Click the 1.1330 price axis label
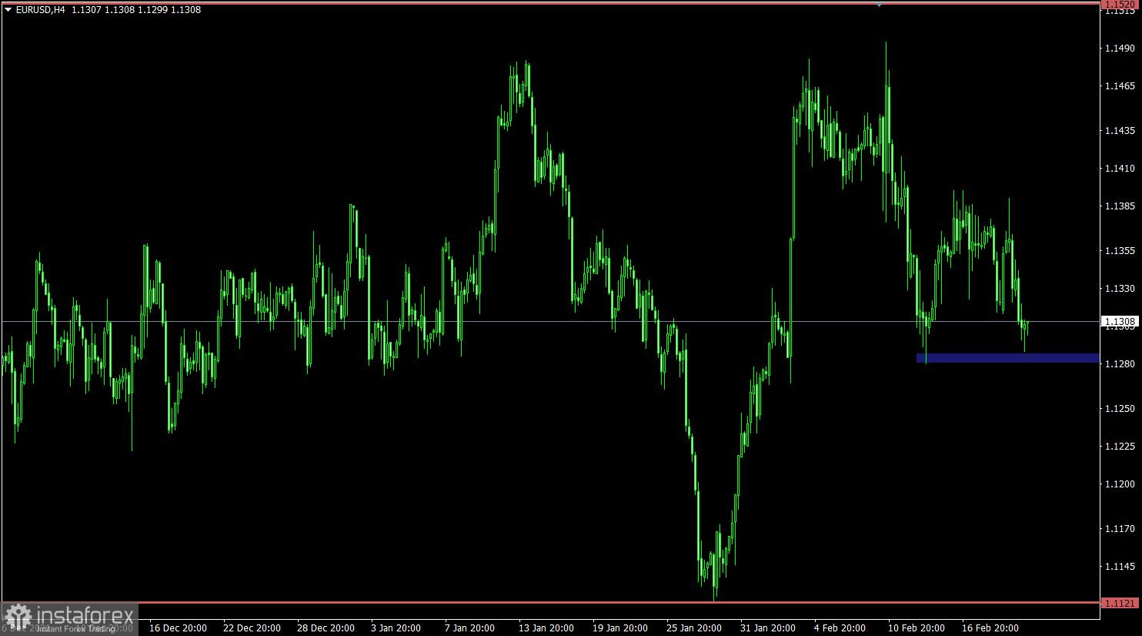 coord(1120,288)
